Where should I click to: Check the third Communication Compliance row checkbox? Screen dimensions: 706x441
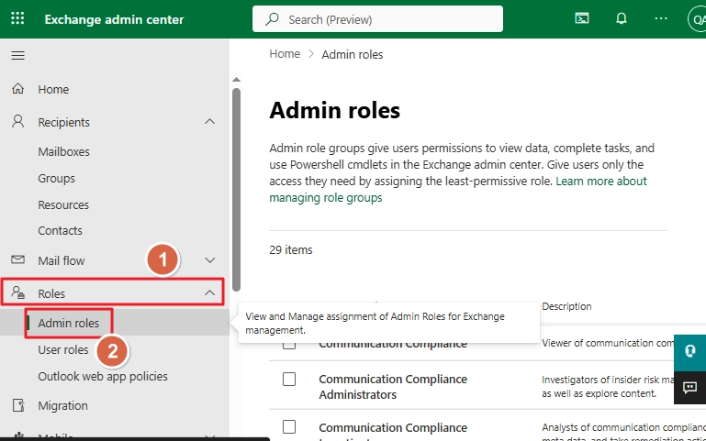[289, 426]
